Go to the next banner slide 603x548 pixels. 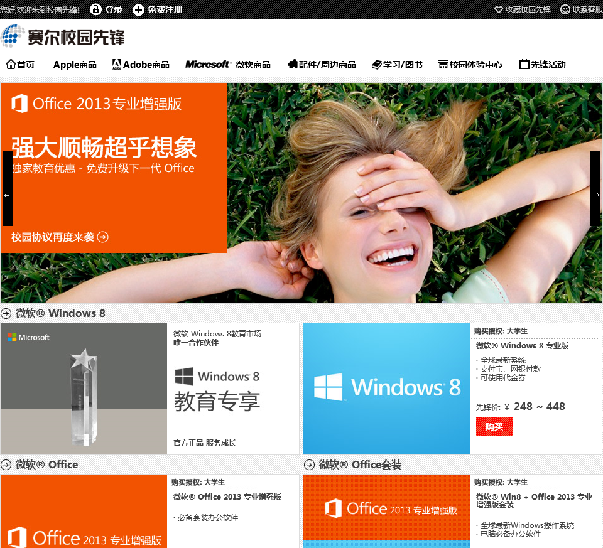click(x=595, y=188)
